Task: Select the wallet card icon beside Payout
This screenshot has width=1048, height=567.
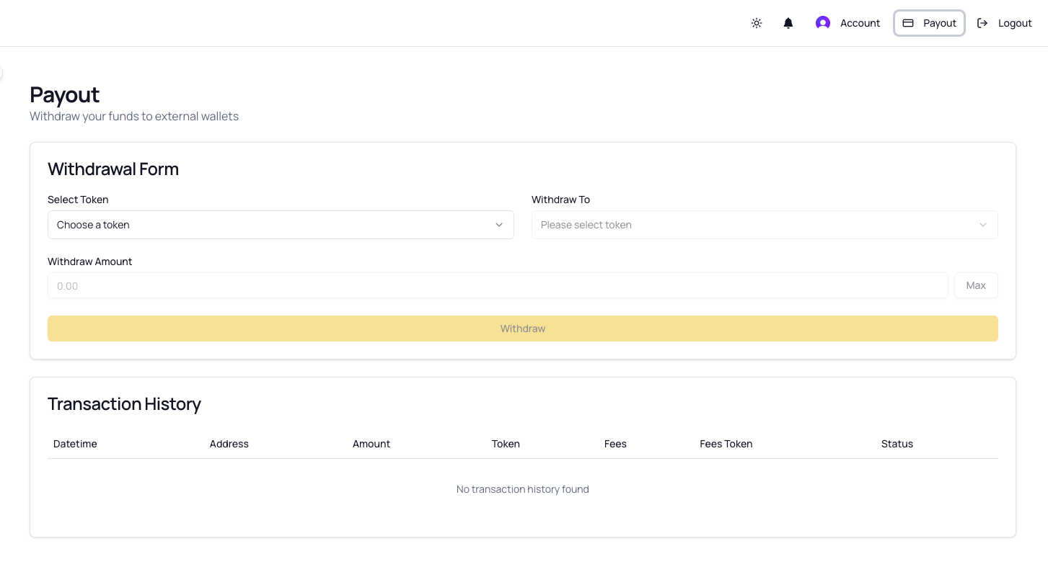Action: point(910,22)
